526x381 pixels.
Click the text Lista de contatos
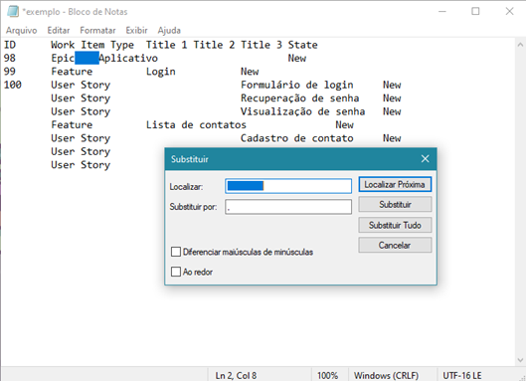click(196, 125)
